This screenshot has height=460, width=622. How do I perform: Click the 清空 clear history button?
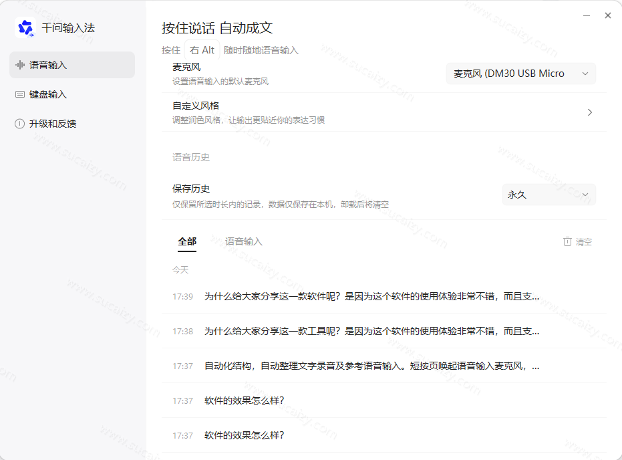[577, 242]
